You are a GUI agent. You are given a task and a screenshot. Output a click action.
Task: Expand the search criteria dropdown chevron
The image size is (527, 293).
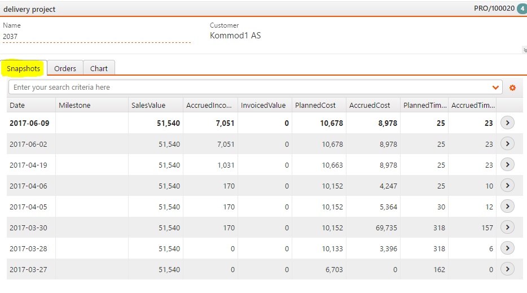coord(495,88)
